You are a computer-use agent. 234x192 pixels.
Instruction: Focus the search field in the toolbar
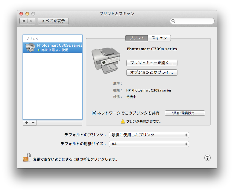click(192, 21)
